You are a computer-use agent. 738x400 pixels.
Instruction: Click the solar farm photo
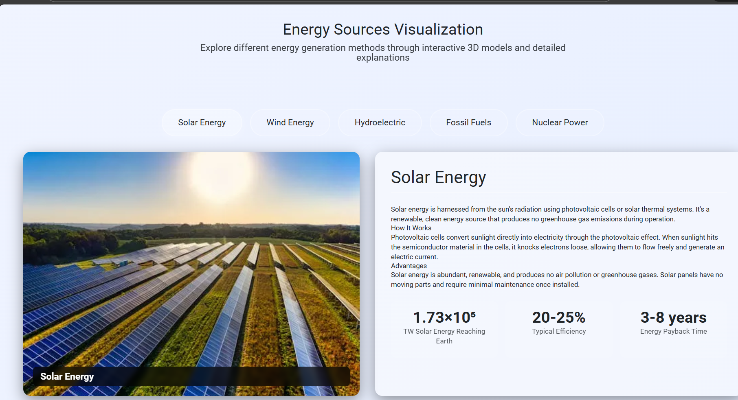191,285
